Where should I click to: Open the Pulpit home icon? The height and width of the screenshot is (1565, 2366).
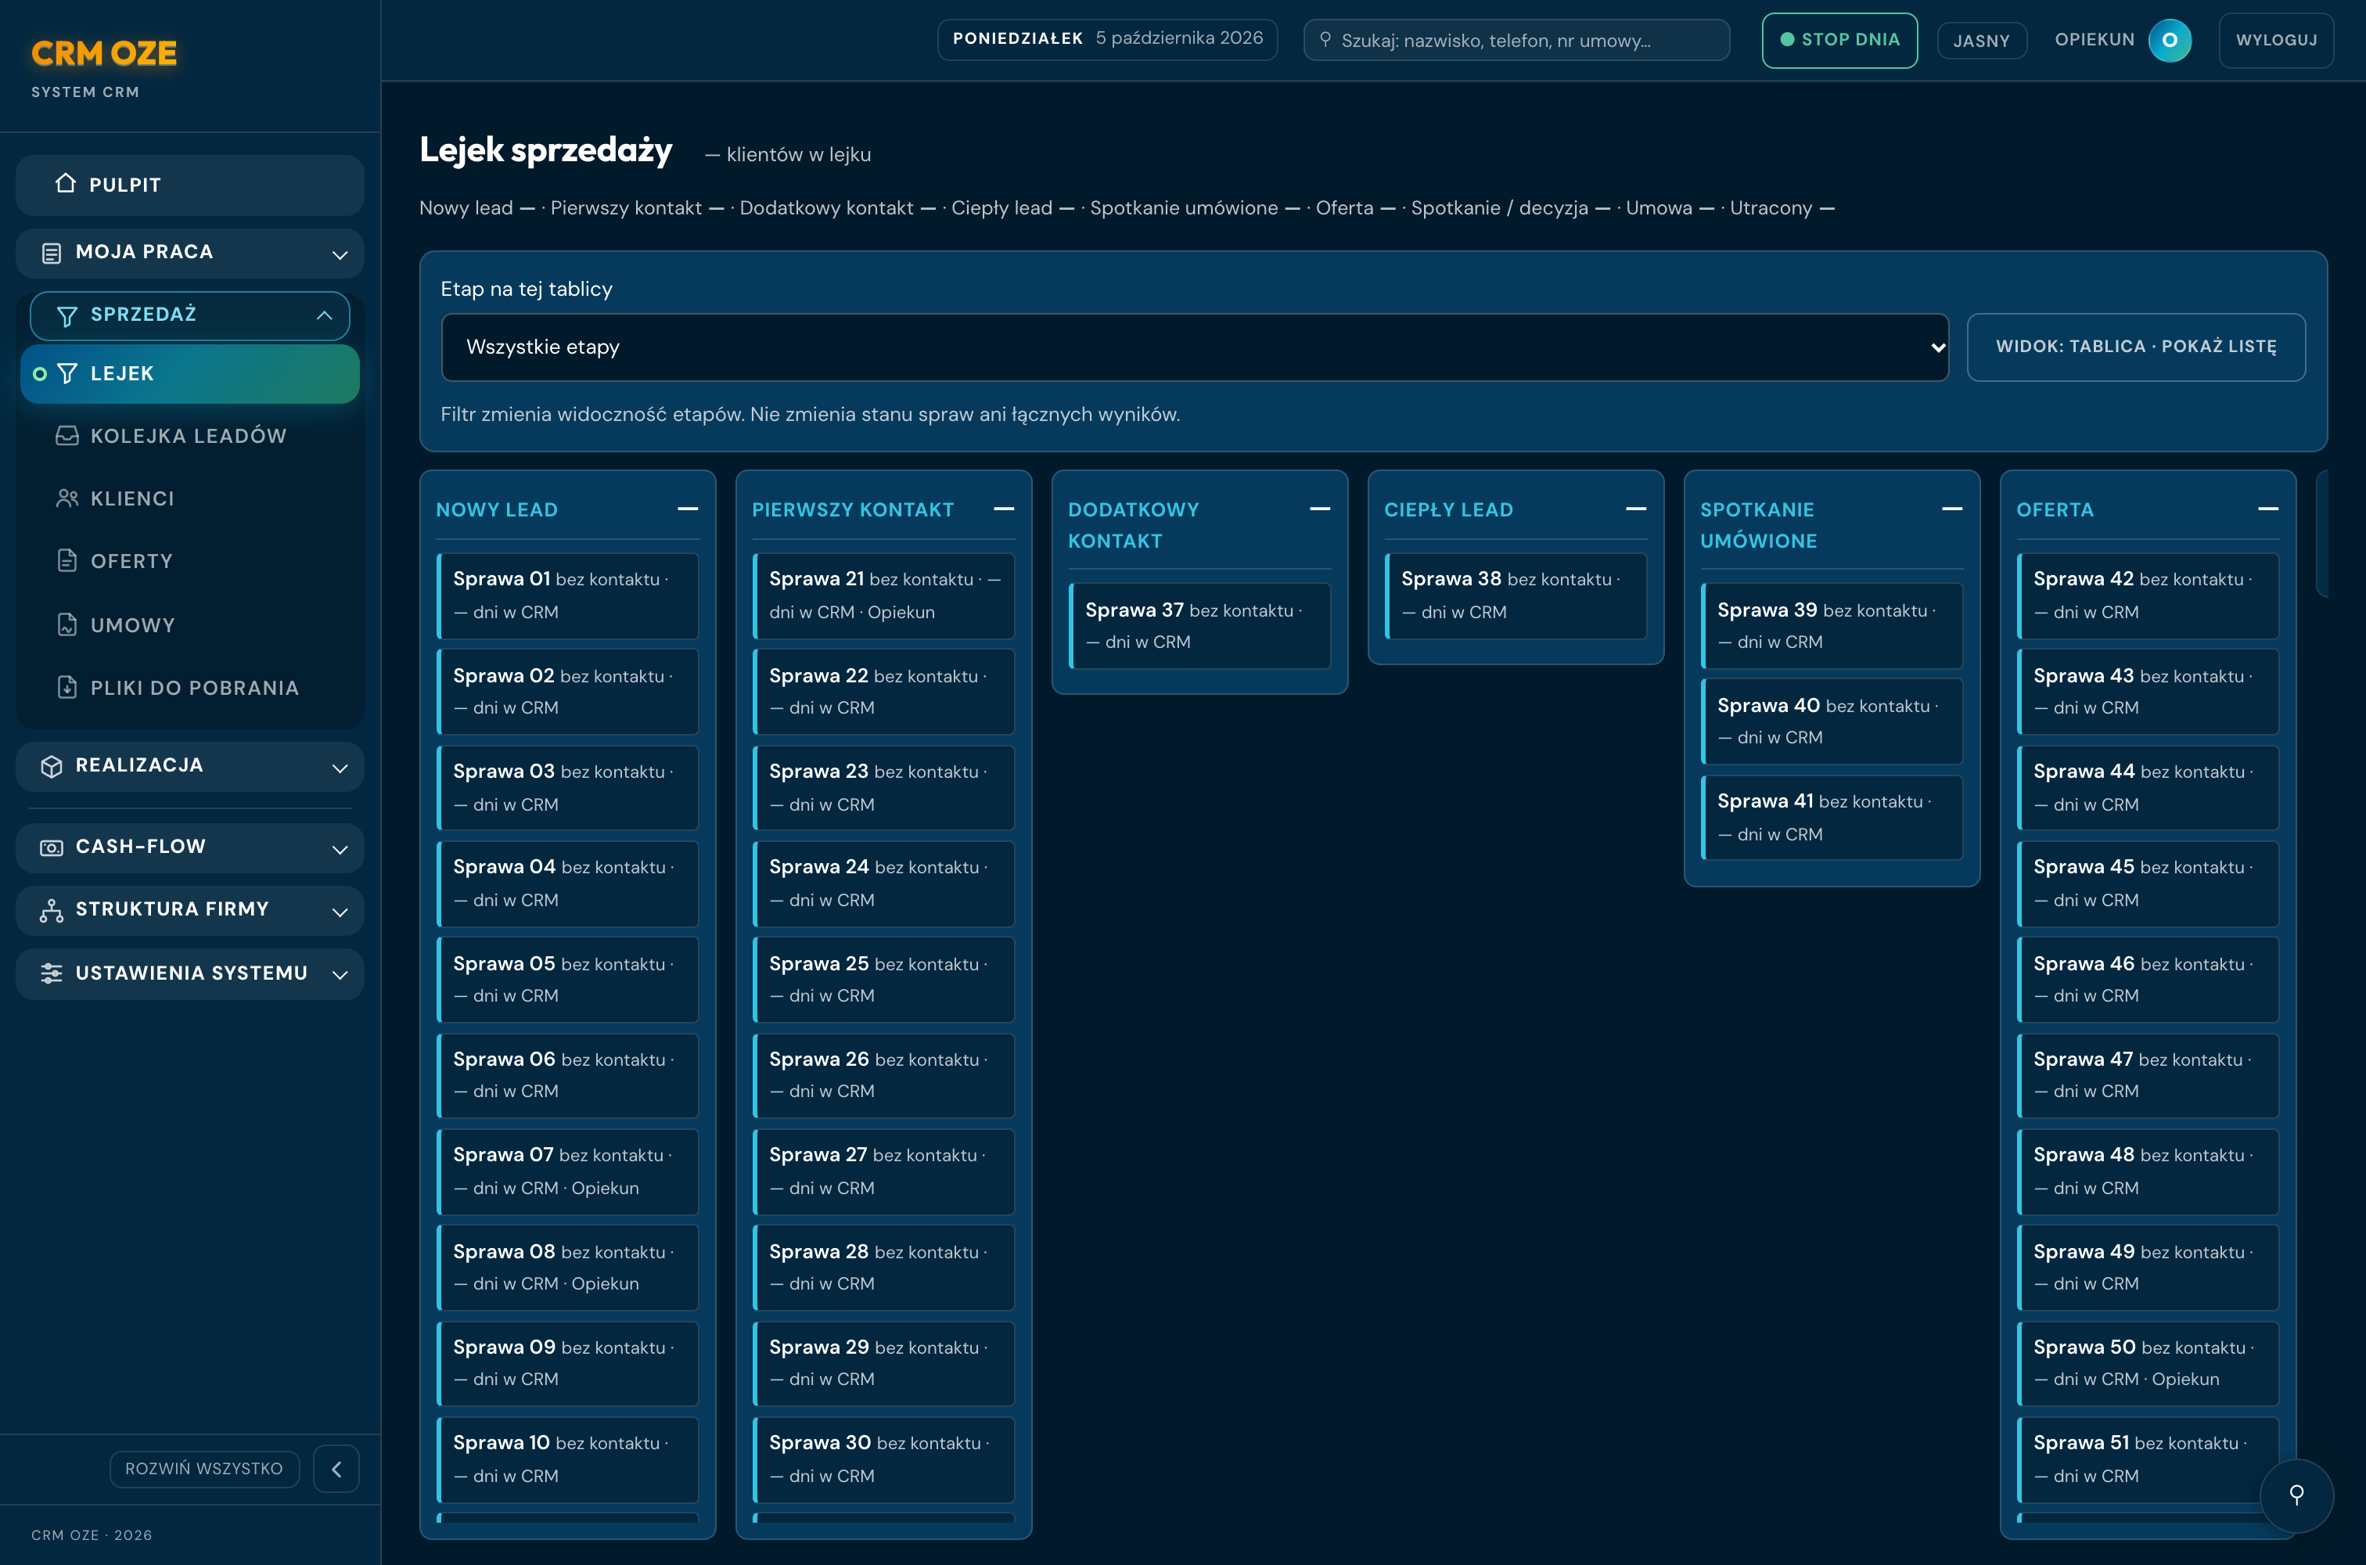coord(66,184)
